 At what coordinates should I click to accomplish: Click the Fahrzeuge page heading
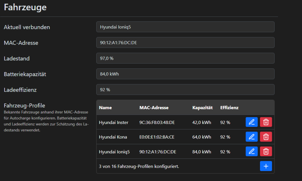pyautogui.click(x=25, y=7)
